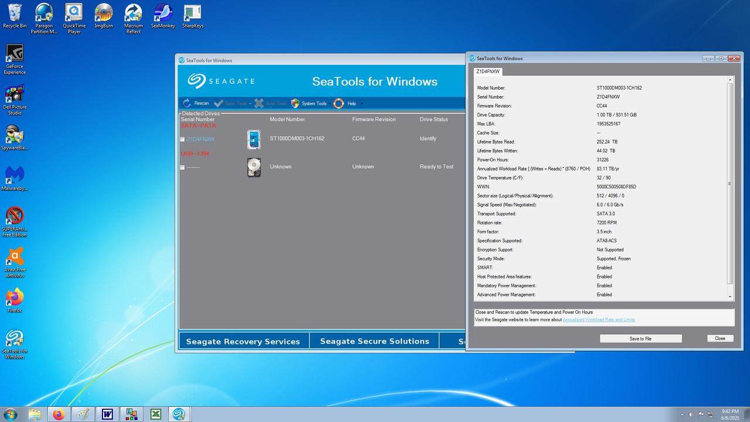Open the Recycle Bin desktop icon
Viewport: 750px width, 422px height.
15,16
